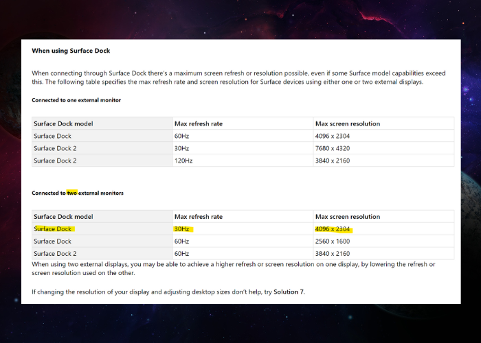The image size is (481, 343).
Task: Click "Surface Dock model" header in first table
Action: coord(63,123)
